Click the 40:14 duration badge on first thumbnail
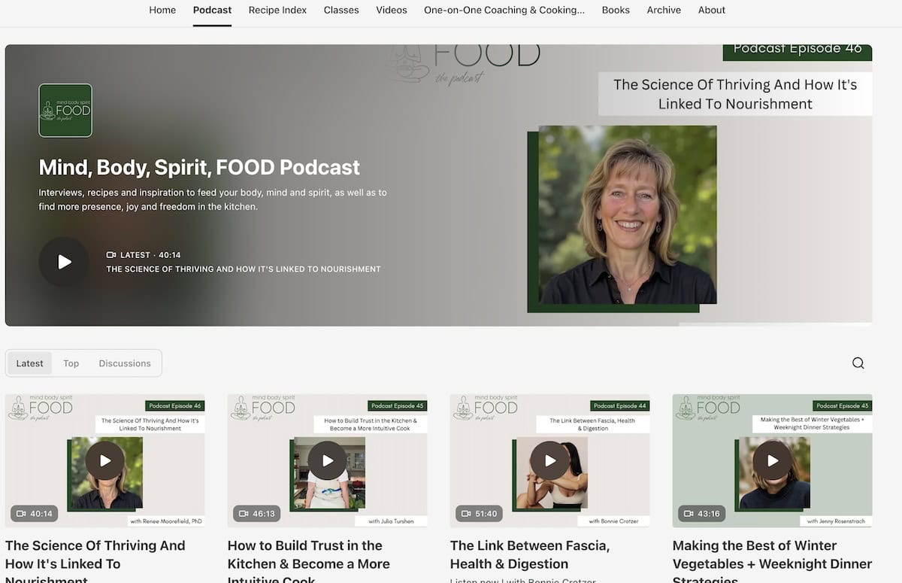This screenshot has width=902, height=583. tap(34, 514)
